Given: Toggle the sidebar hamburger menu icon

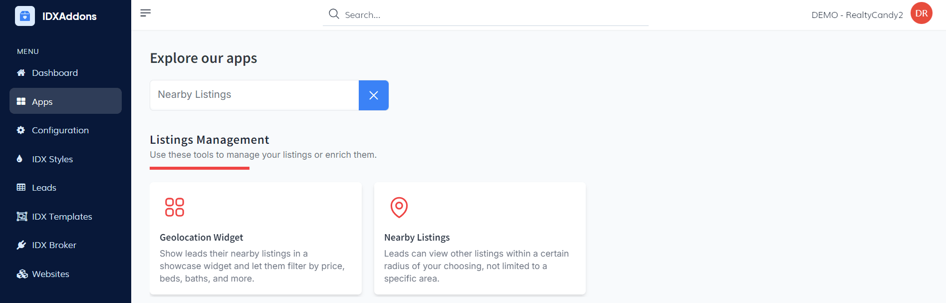Looking at the screenshot, I should tap(145, 13).
